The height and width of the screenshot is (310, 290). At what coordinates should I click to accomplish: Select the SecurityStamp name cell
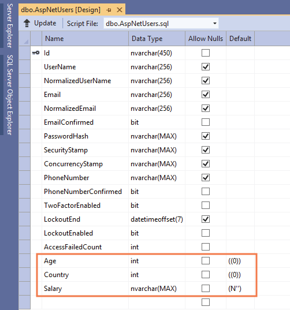coord(85,150)
